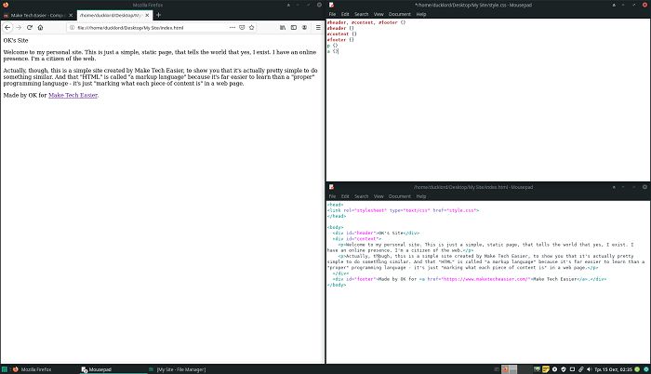The width and height of the screenshot is (651, 374).
Task: Open Firefox account icon
Action: [304, 27]
